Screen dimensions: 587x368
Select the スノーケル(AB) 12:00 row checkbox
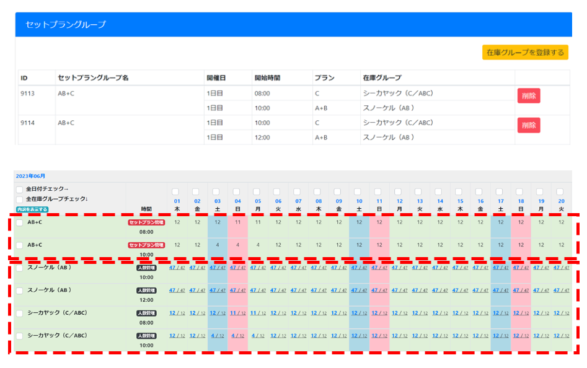pos(20,291)
